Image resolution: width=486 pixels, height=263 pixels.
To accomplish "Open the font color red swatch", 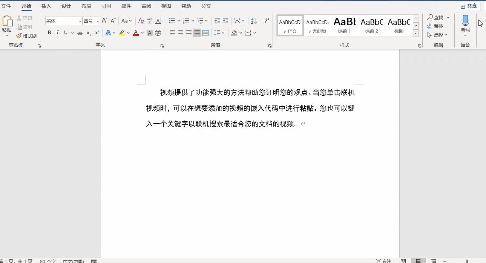I will click(135, 33).
